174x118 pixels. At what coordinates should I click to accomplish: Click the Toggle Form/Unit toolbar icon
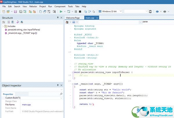point(49,12)
